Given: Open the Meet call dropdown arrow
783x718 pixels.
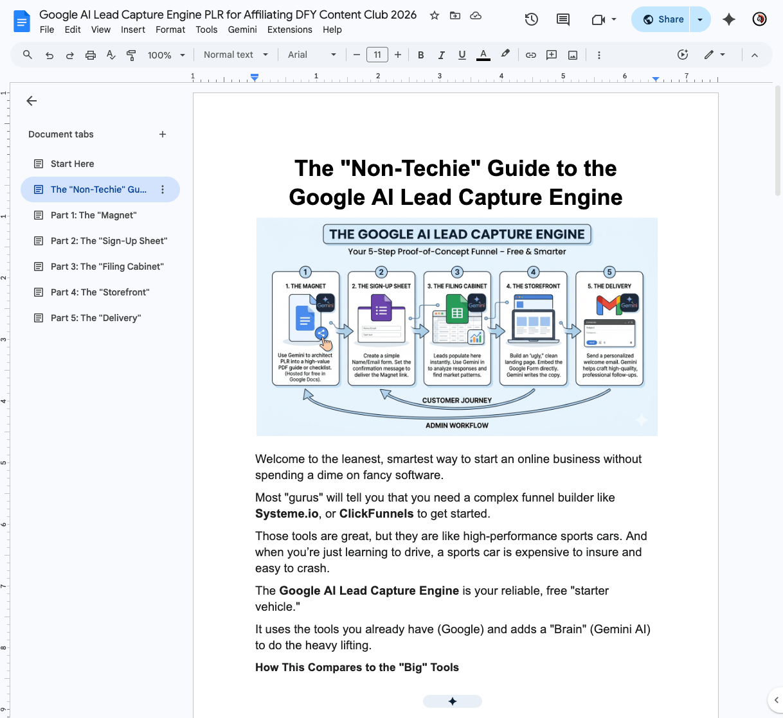Looking at the screenshot, I should click(614, 19).
